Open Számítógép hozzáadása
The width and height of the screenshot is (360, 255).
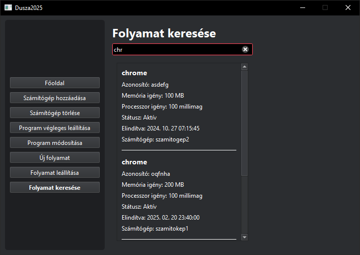pos(55,98)
